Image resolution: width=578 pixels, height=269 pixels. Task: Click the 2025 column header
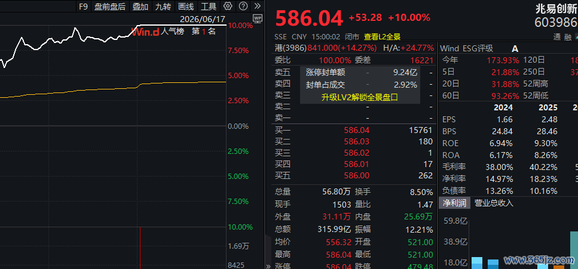[548, 108]
